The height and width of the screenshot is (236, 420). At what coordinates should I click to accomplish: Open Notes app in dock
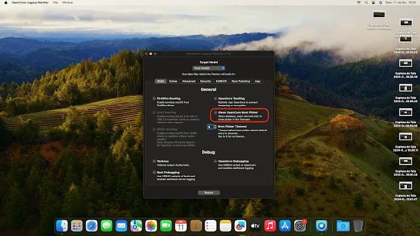click(x=226, y=226)
